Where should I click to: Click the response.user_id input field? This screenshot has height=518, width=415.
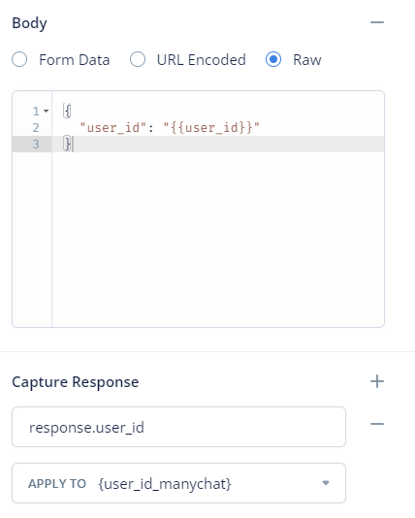(x=178, y=427)
